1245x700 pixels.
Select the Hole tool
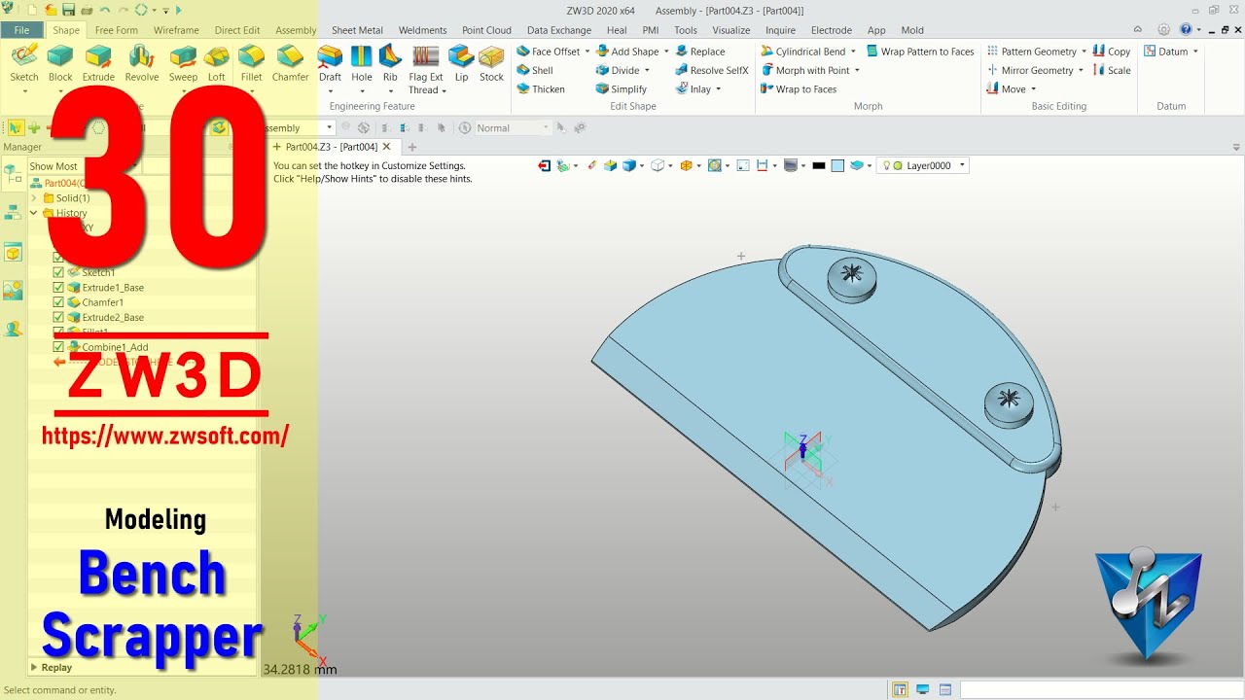click(362, 63)
